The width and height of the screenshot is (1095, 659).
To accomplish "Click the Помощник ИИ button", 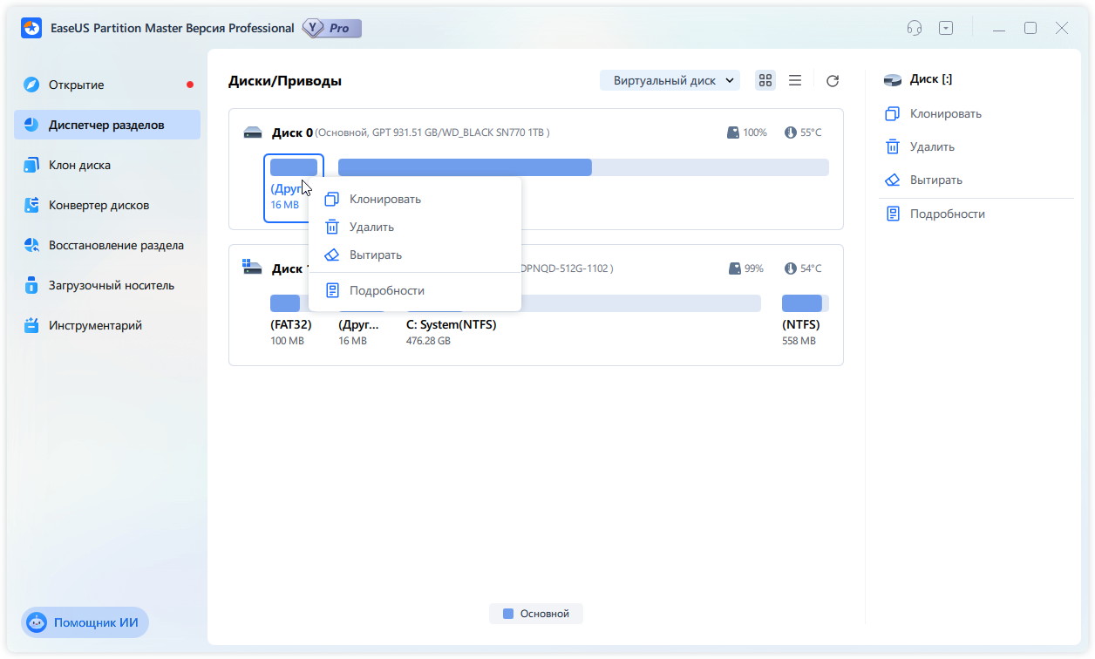I will click(85, 622).
